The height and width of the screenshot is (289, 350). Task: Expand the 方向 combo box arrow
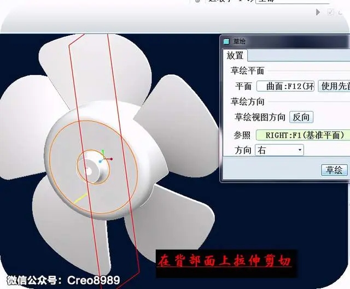(x=300, y=150)
